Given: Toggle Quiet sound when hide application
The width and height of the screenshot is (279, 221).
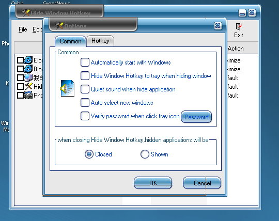Looking at the screenshot, I should click(x=85, y=89).
